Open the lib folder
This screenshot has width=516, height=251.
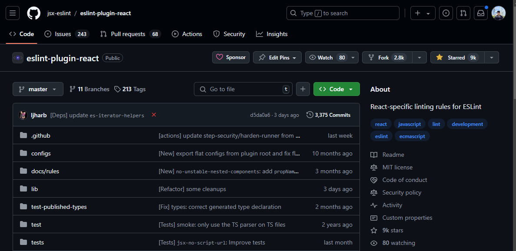point(34,189)
